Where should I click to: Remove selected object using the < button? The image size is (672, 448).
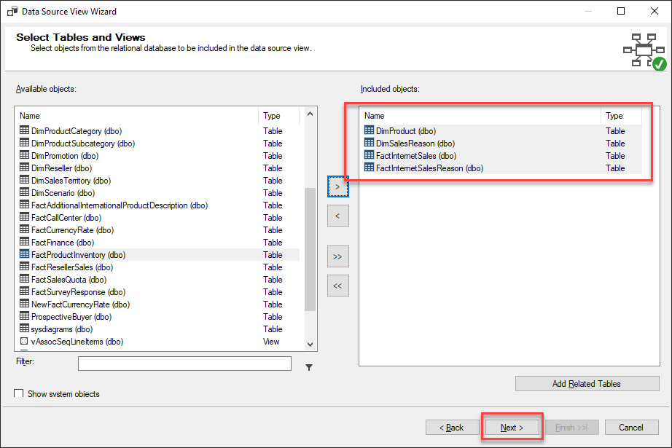[x=337, y=216]
